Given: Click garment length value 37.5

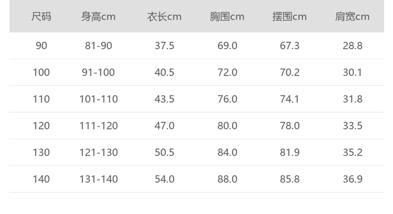Looking at the screenshot, I should (164, 46).
